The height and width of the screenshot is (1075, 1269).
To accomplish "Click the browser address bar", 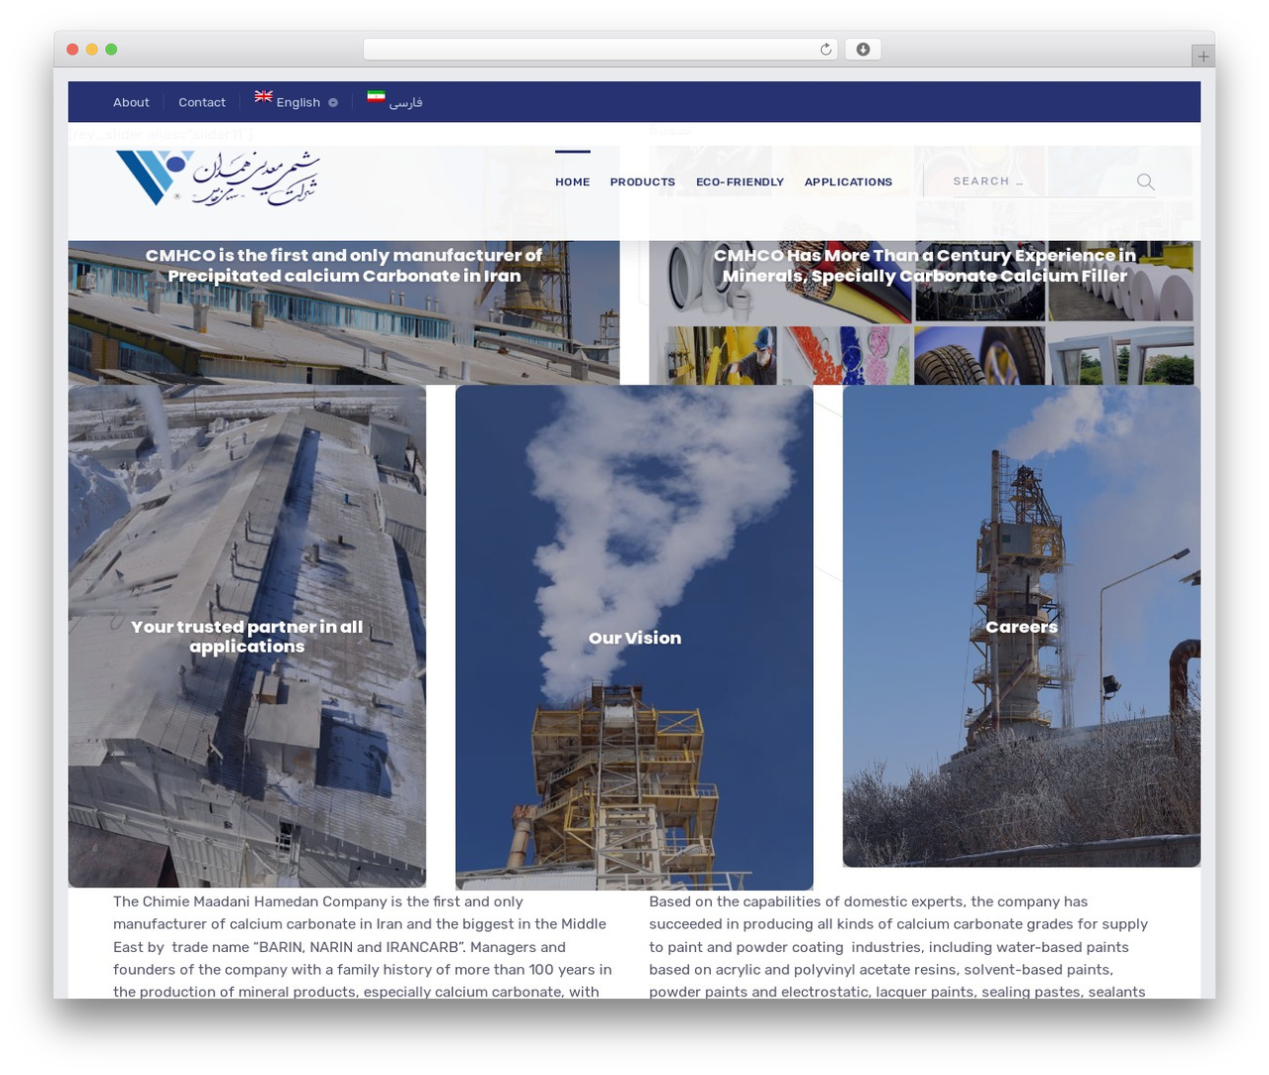I will (x=600, y=50).
